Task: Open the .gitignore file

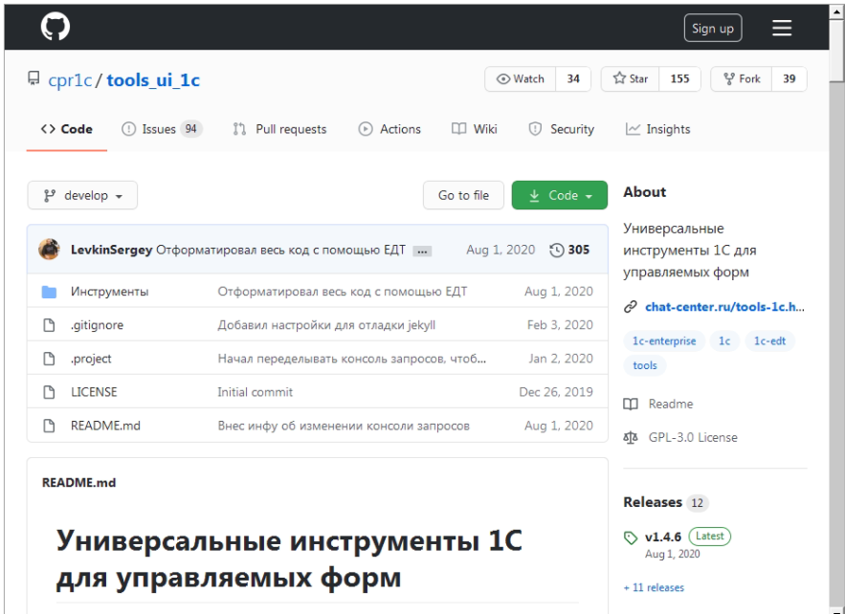Action: tap(97, 325)
